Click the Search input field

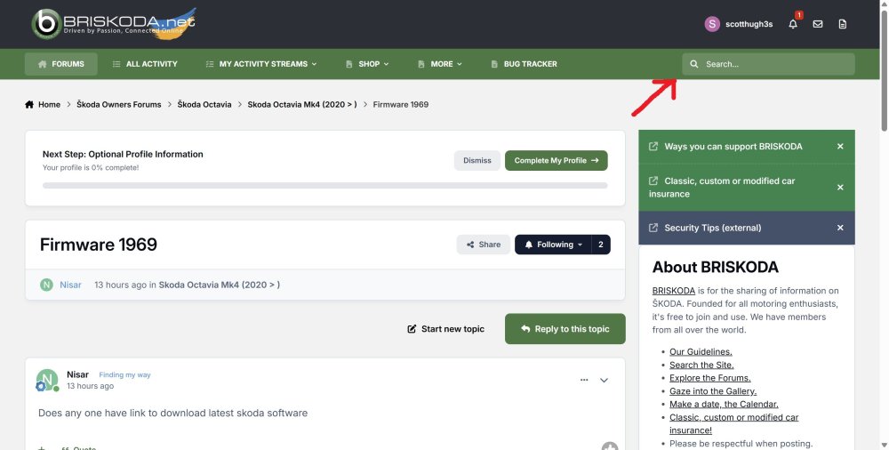click(x=768, y=64)
